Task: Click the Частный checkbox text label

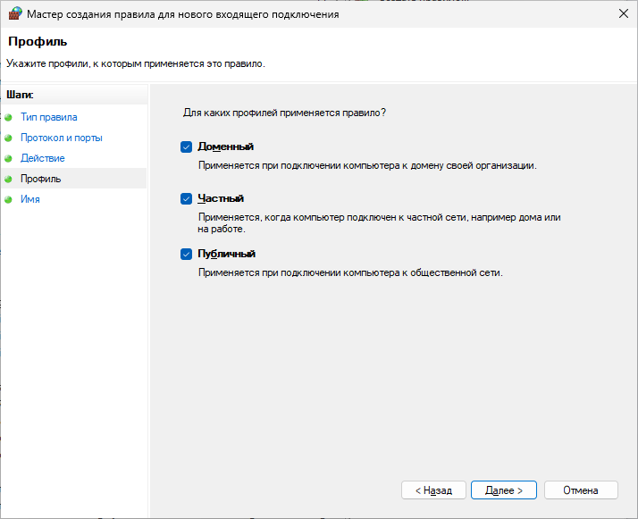Action: 221,199
